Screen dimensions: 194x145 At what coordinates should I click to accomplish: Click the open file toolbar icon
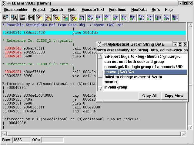(5, 18)
